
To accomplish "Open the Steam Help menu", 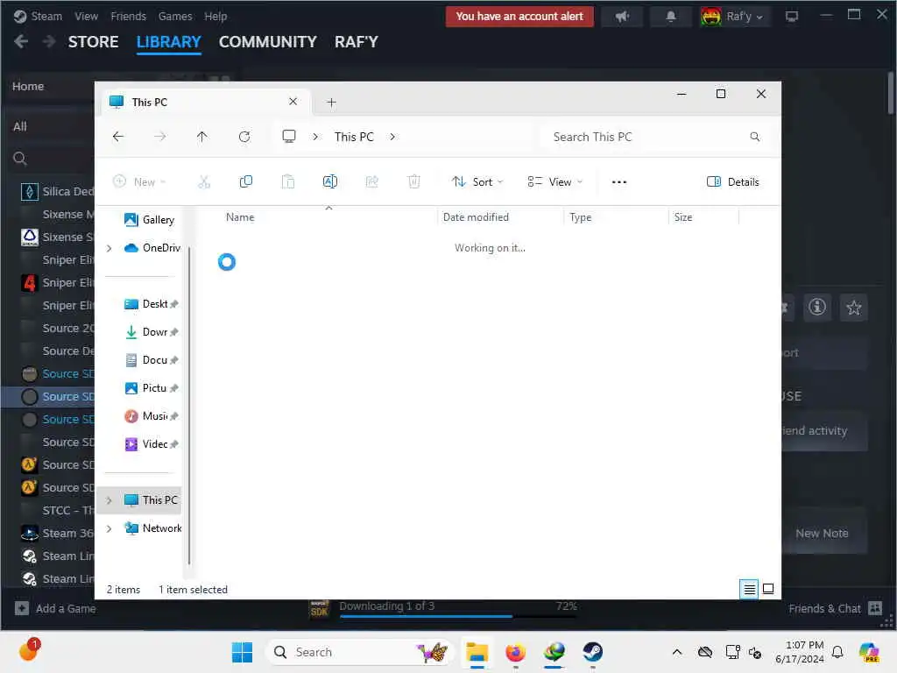I will tap(215, 17).
